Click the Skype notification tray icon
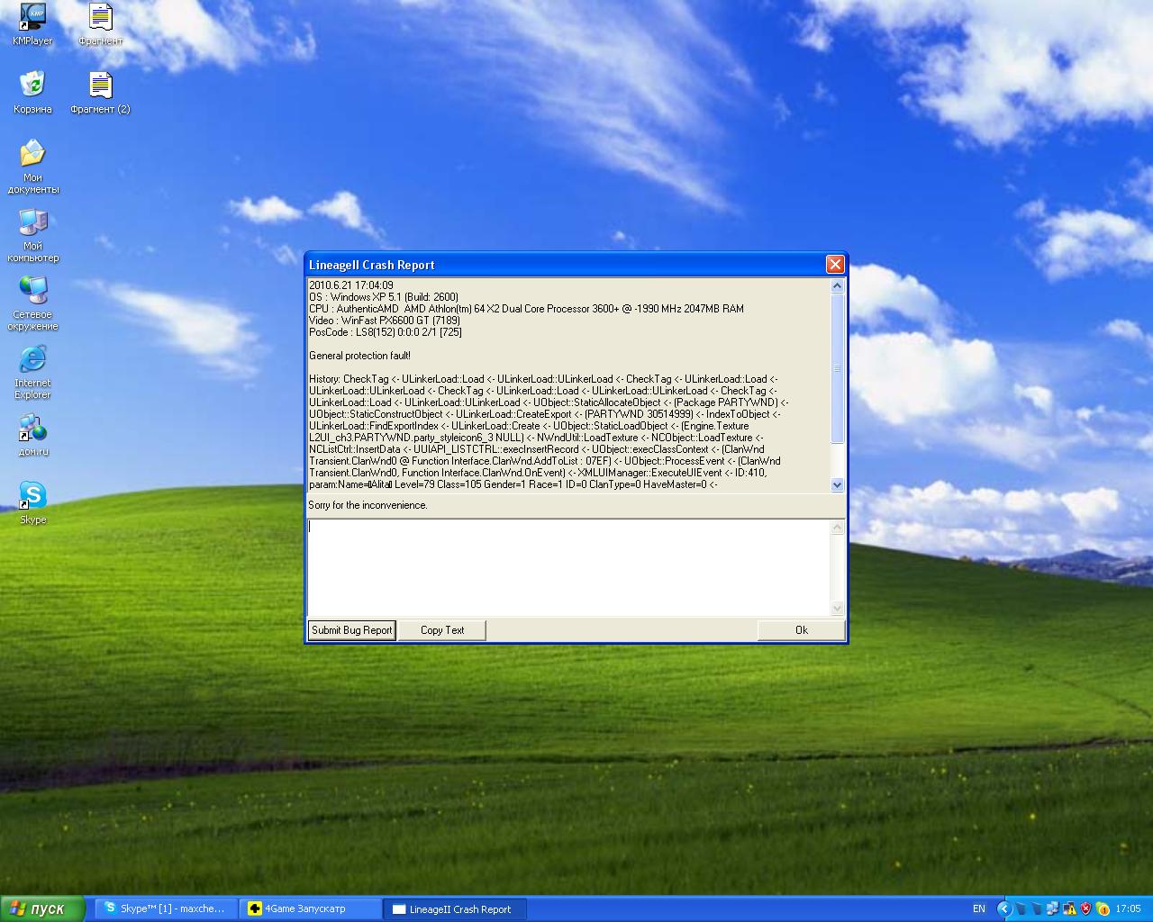This screenshot has height=922, width=1153. coord(1103,908)
